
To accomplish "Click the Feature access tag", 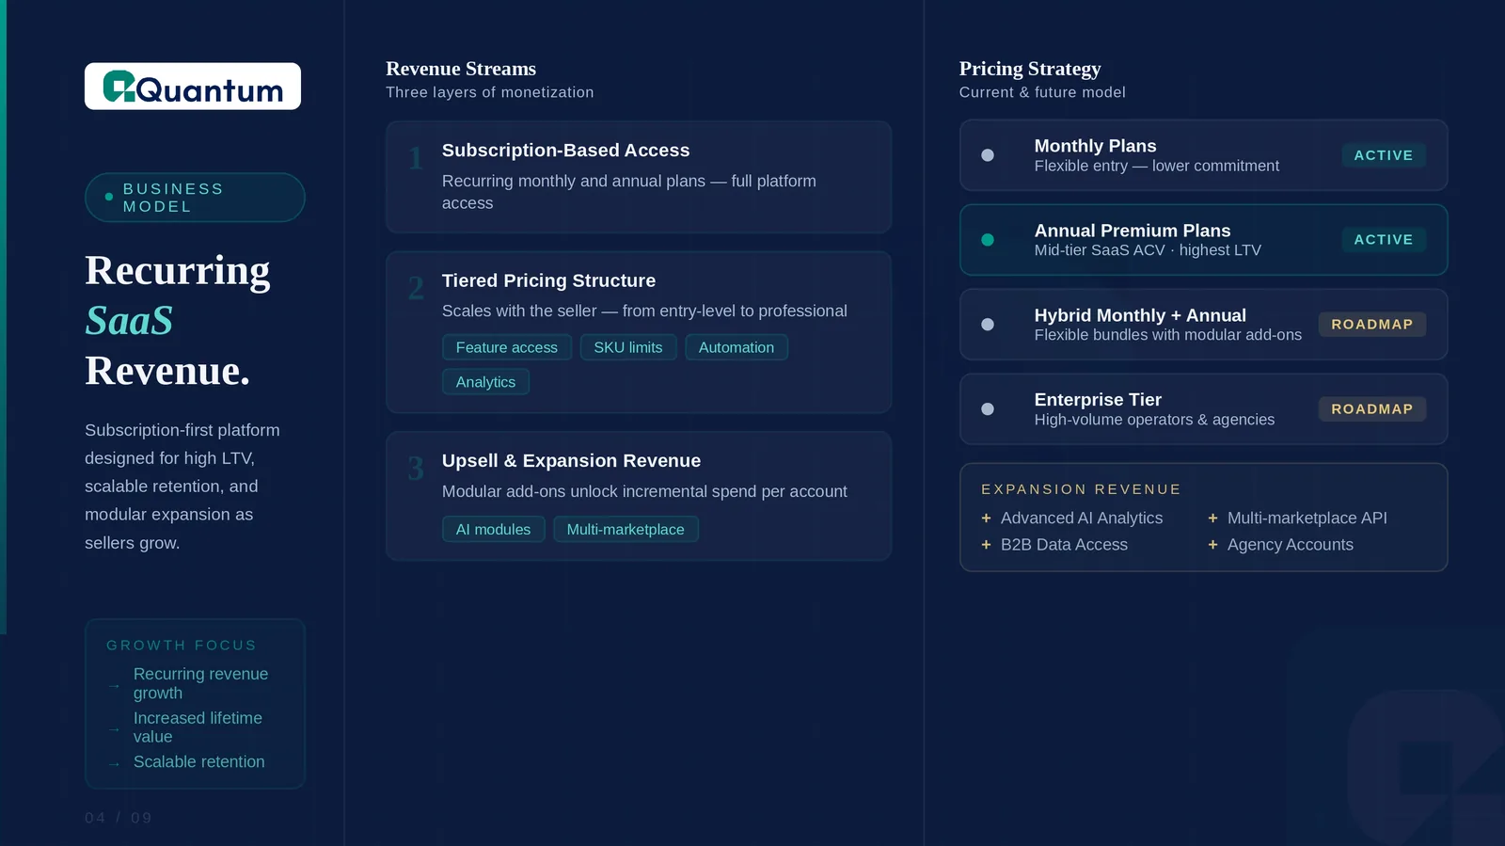I will click(x=506, y=347).
